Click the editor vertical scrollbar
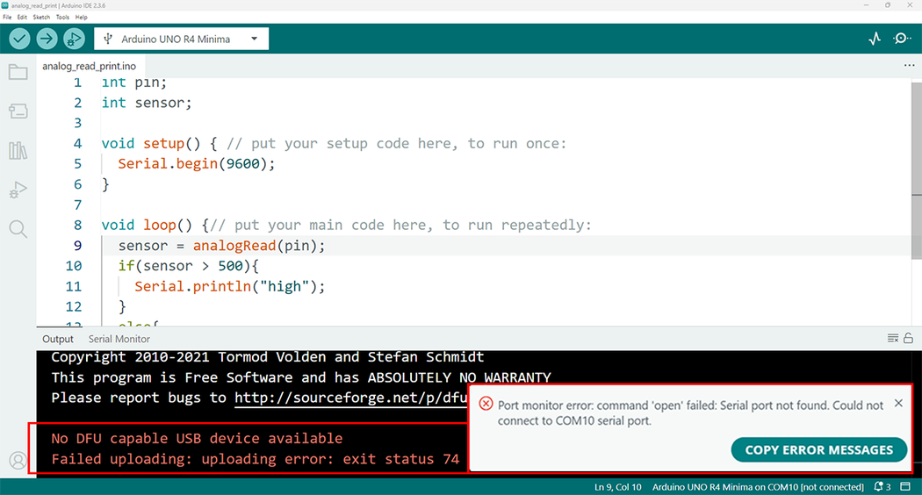 (916, 170)
